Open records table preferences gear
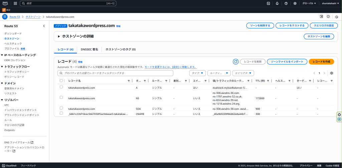Viewport: 342px width, 168px height. pyautogui.click(x=332, y=73)
